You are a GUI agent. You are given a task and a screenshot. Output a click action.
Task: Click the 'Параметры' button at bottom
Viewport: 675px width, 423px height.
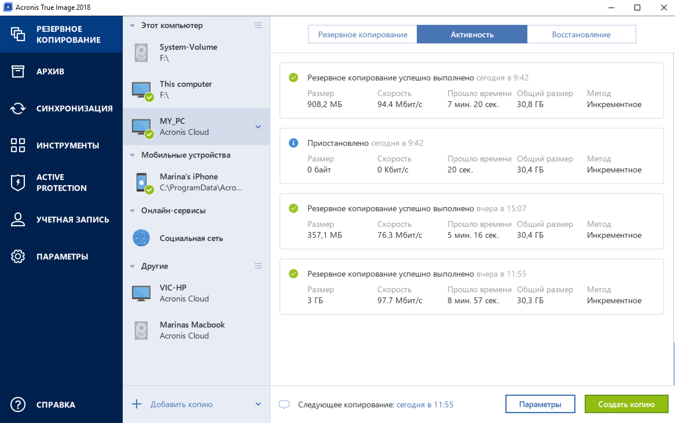pos(540,404)
